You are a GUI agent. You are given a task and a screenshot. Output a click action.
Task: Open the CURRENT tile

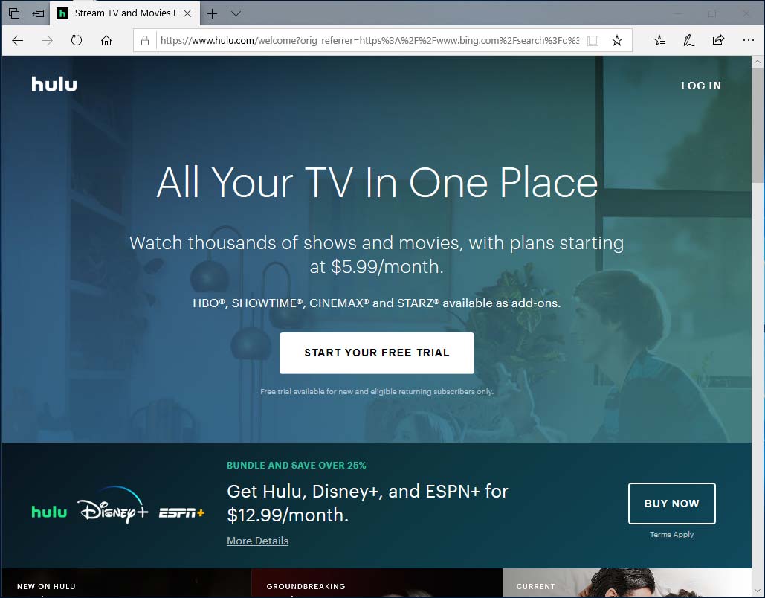tap(627, 583)
